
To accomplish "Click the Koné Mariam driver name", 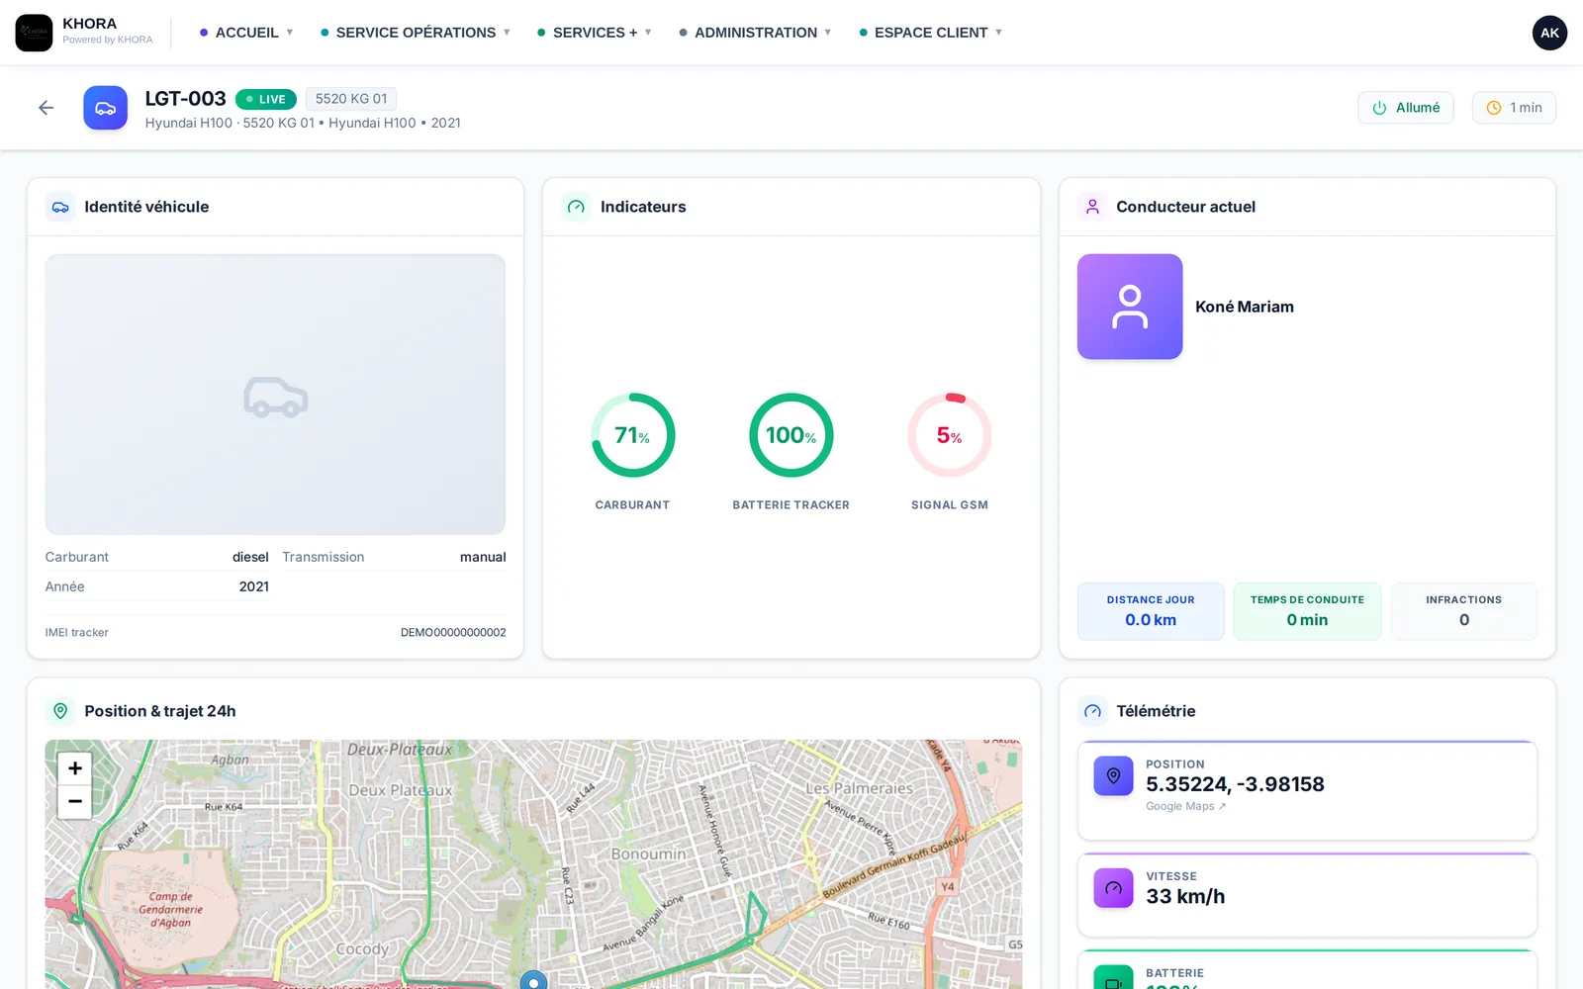I will click(1245, 307).
